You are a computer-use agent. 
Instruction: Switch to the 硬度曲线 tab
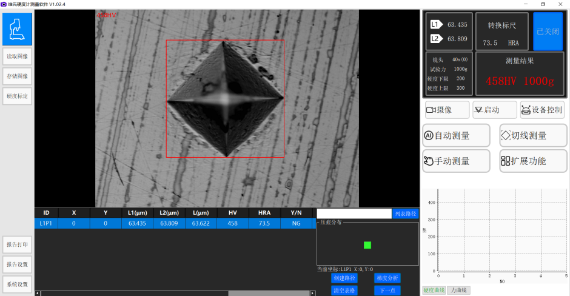(434, 291)
